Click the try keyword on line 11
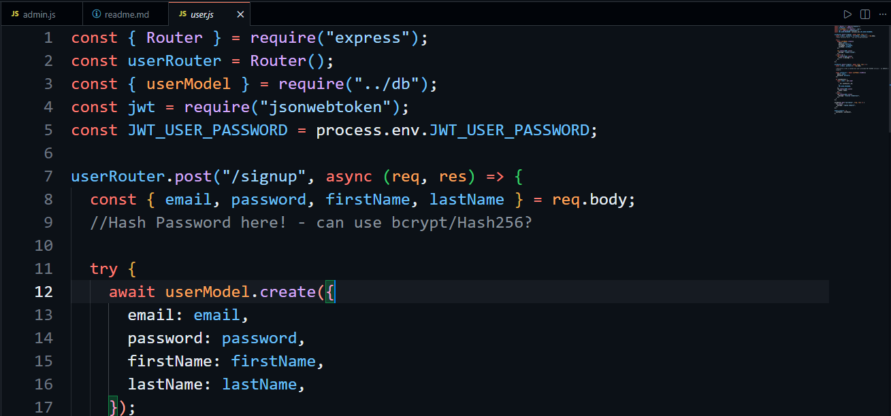This screenshot has height=416, width=891. click(103, 269)
